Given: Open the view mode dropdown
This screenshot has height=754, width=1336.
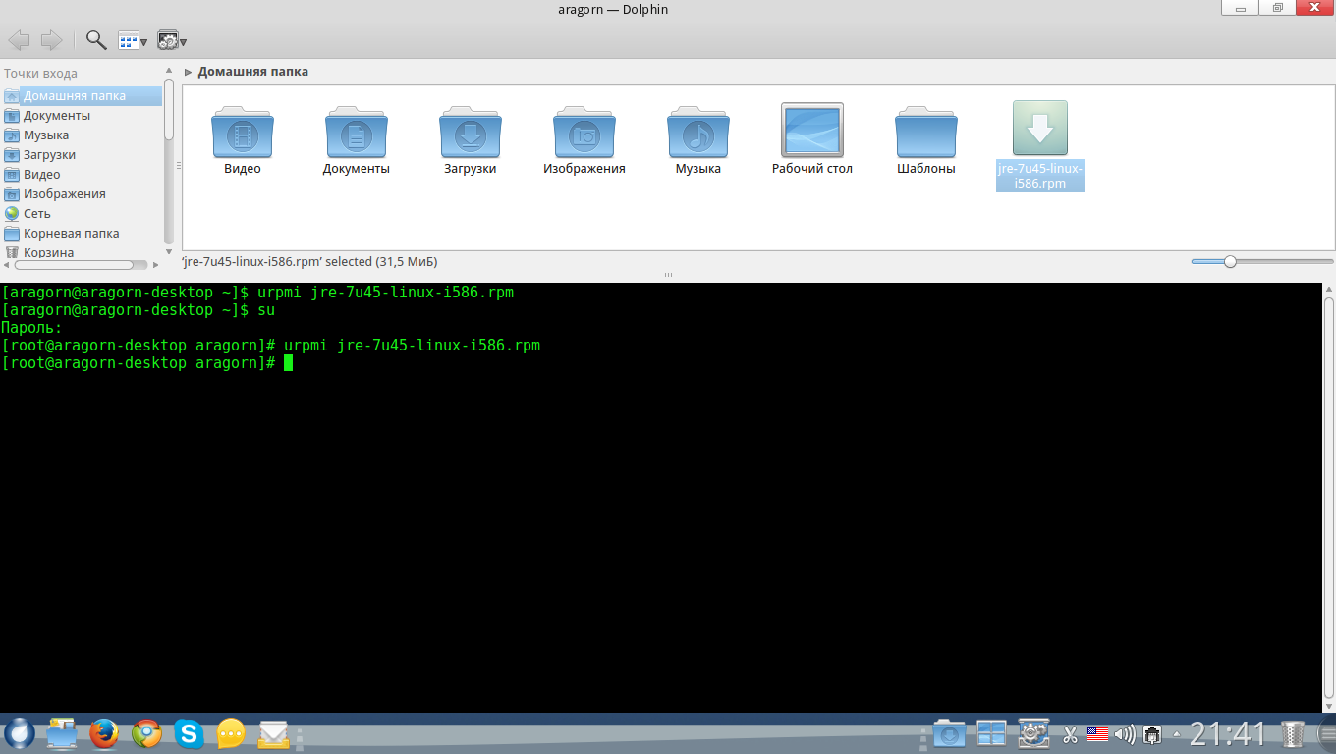Looking at the screenshot, I should click(133, 40).
